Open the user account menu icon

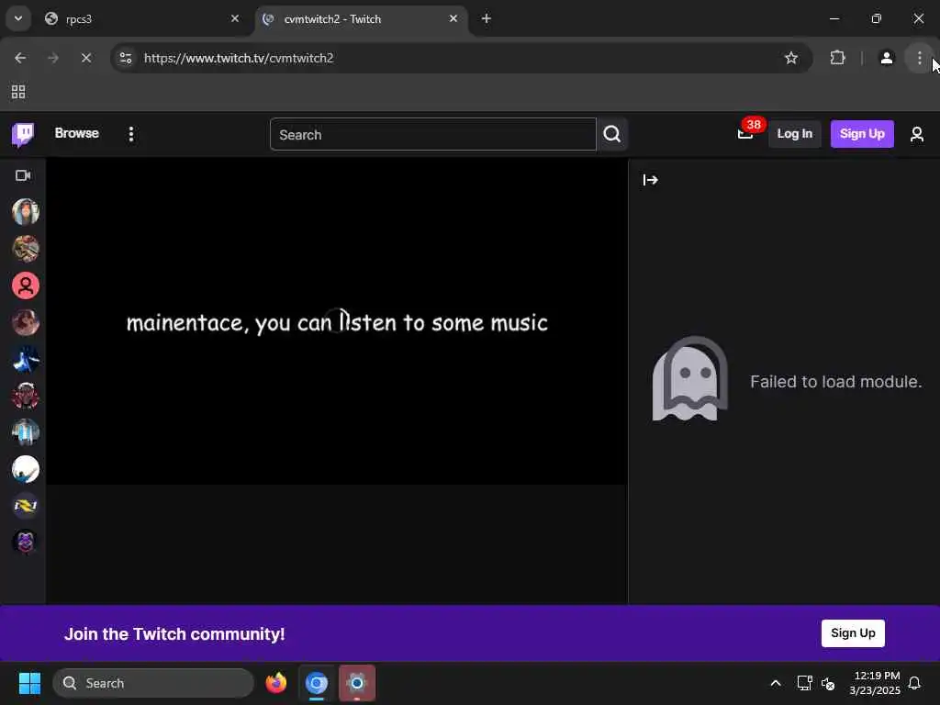(x=917, y=134)
